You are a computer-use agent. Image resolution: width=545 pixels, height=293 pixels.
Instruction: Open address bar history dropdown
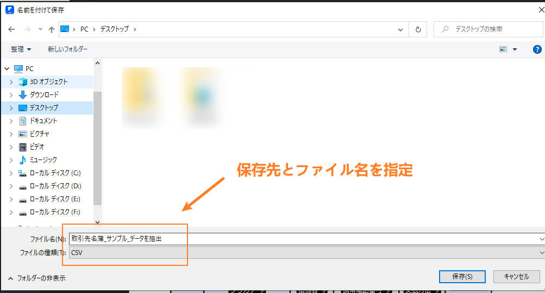click(400, 30)
